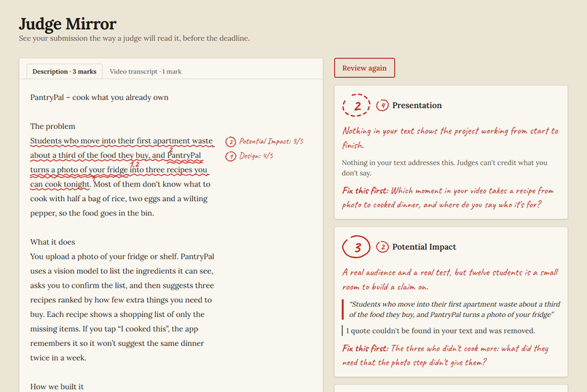This screenshot has height=392, width=587.
Task: Click the circled 4 badge beside Presentation
Action: click(x=382, y=105)
